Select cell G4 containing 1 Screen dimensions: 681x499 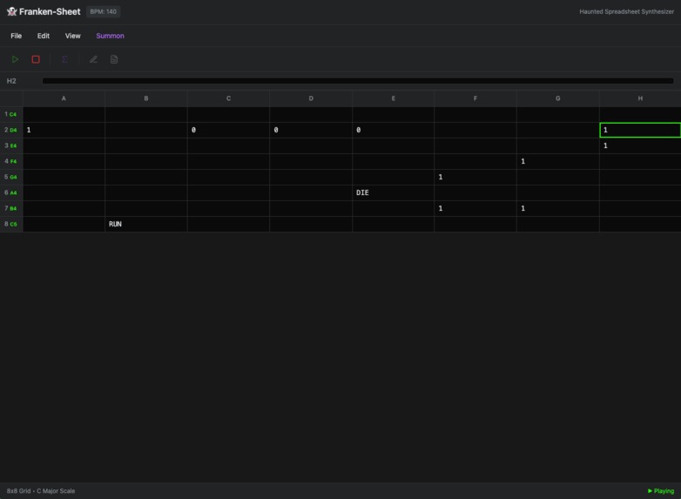point(558,162)
